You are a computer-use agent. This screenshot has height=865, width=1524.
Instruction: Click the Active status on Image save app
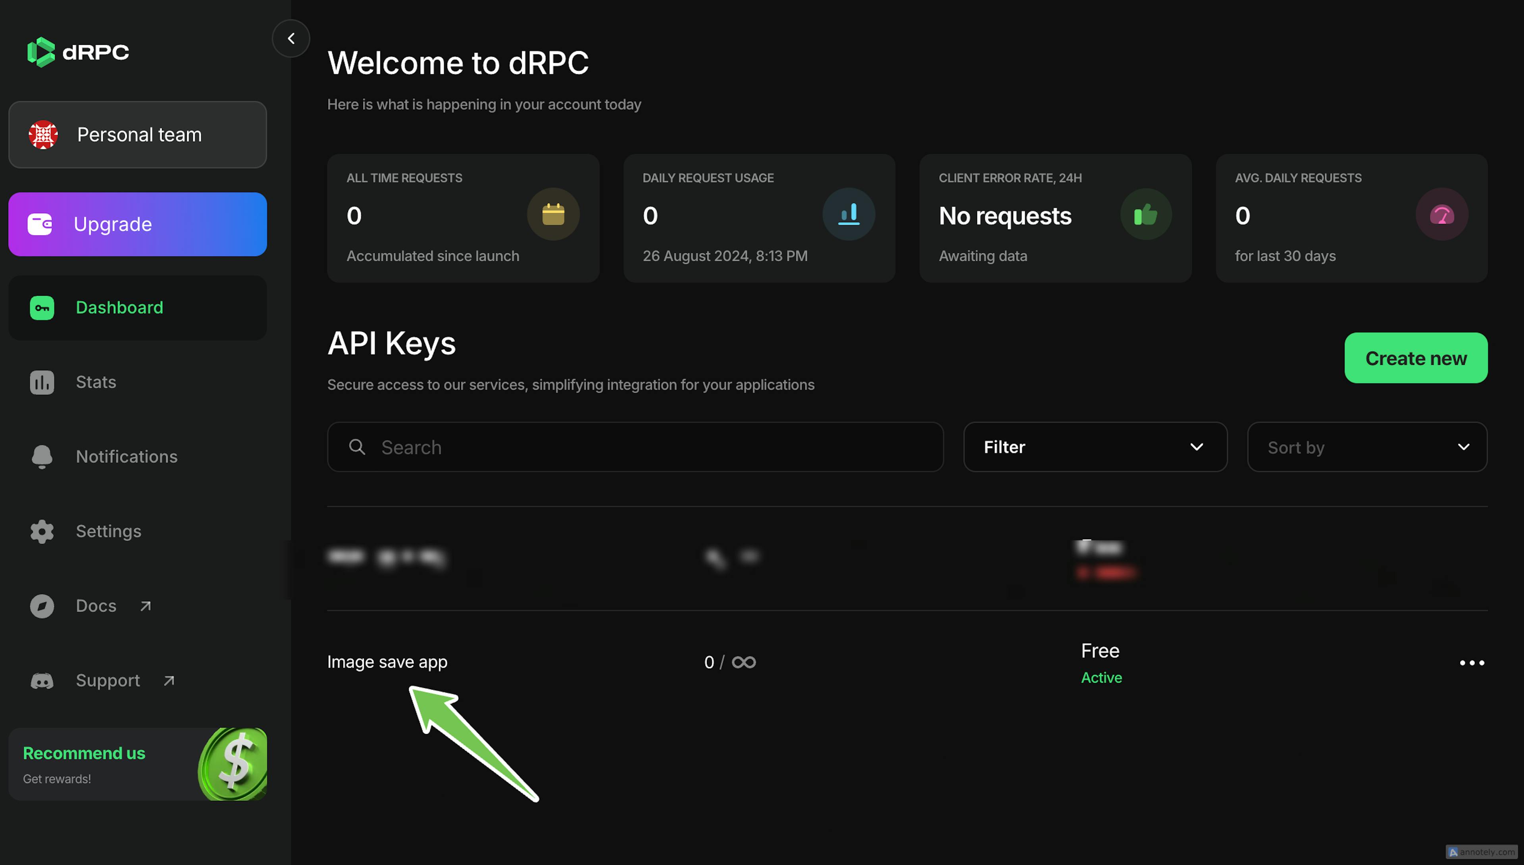[x=1101, y=676]
